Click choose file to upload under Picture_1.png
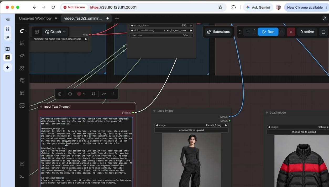329x187 pixels. pos(191,130)
